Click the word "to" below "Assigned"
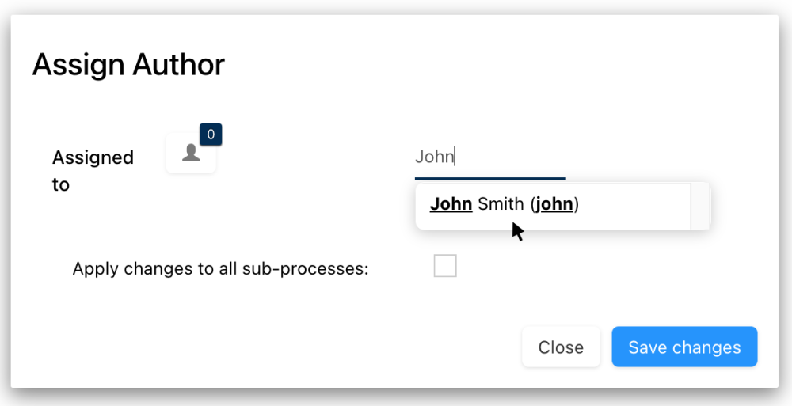This screenshot has height=406, width=792. [x=61, y=185]
